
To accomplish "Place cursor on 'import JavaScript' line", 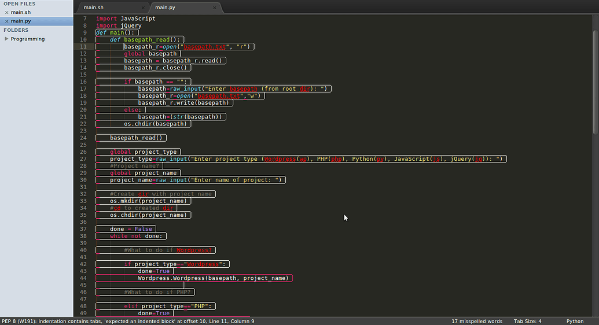I will click(x=126, y=19).
